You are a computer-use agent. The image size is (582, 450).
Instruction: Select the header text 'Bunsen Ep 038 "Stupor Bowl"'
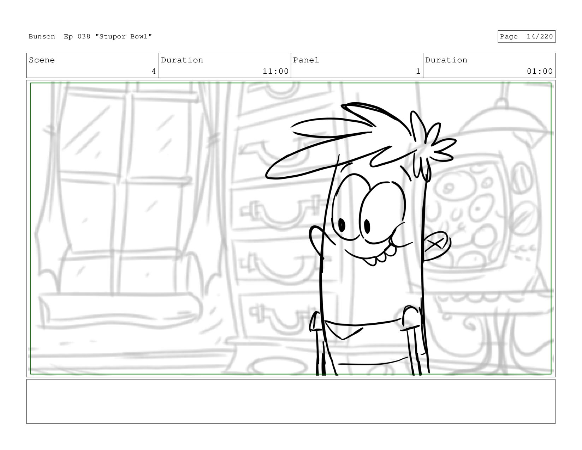[90, 37]
